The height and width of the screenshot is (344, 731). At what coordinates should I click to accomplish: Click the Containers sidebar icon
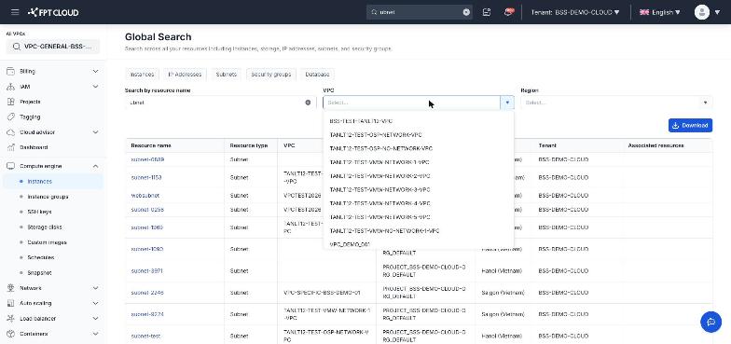pyautogui.click(x=11, y=334)
